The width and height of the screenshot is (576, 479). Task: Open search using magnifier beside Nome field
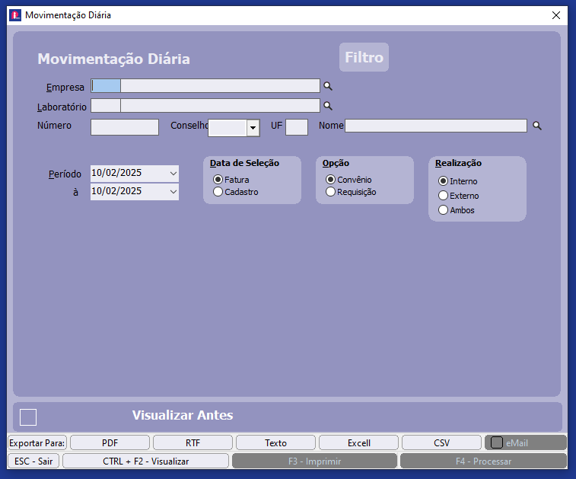click(536, 126)
